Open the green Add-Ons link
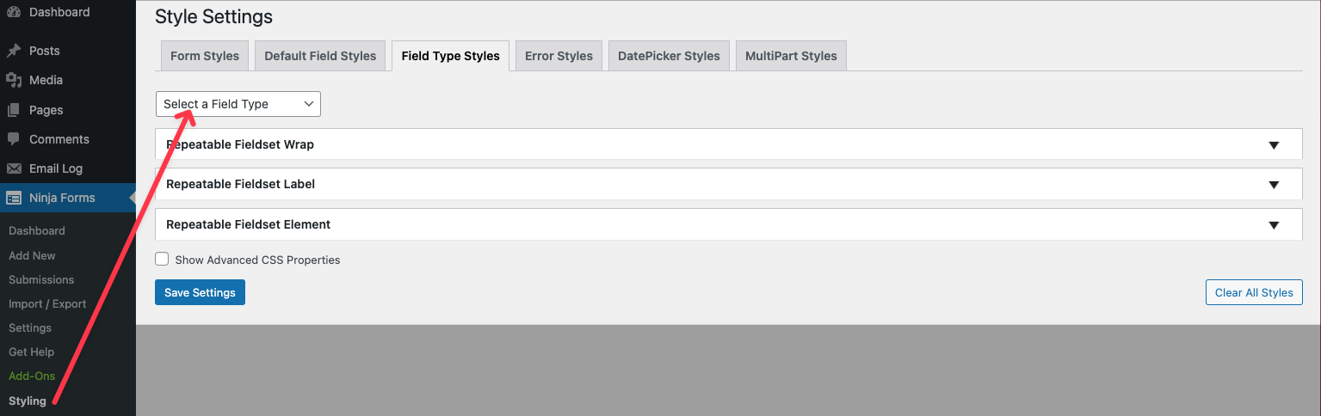The image size is (1321, 416). point(32,376)
